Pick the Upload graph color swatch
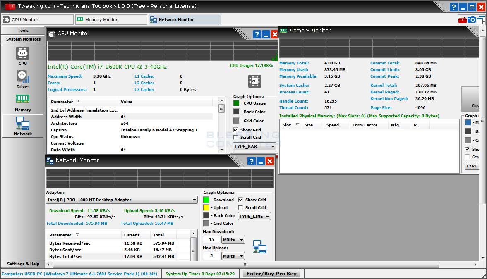The image size is (487, 279). coord(206,207)
